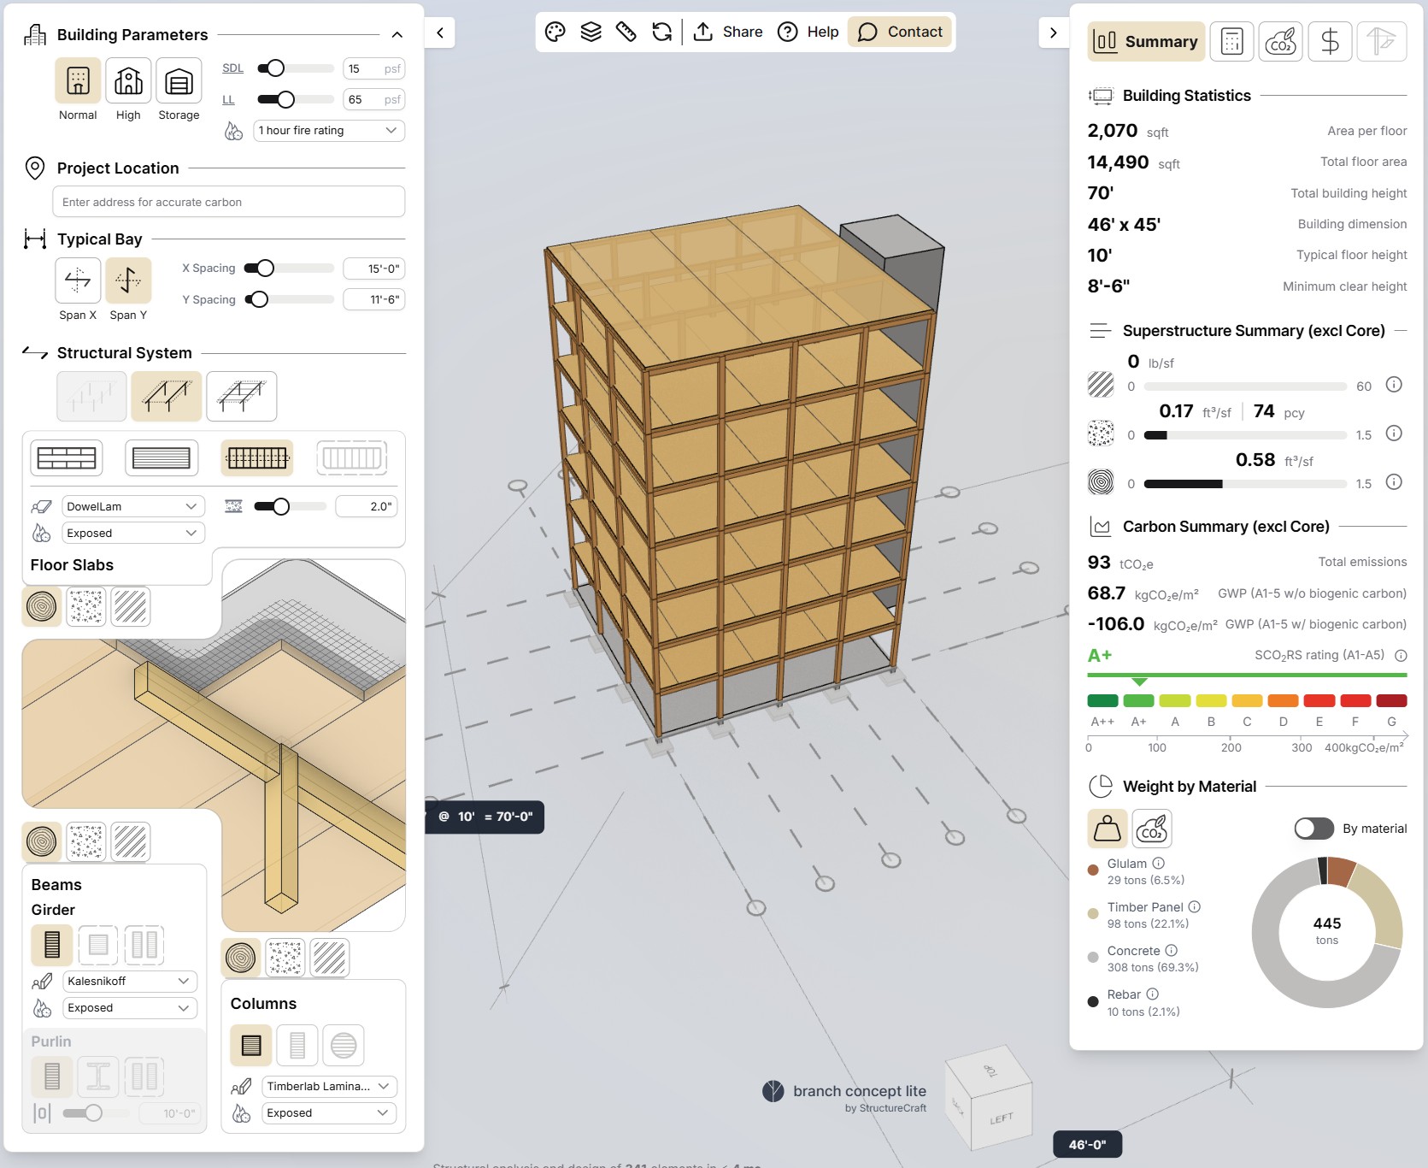This screenshot has height=1168, width=1428.
Task: Click the refresh model icon
Action: click(661, 32)
